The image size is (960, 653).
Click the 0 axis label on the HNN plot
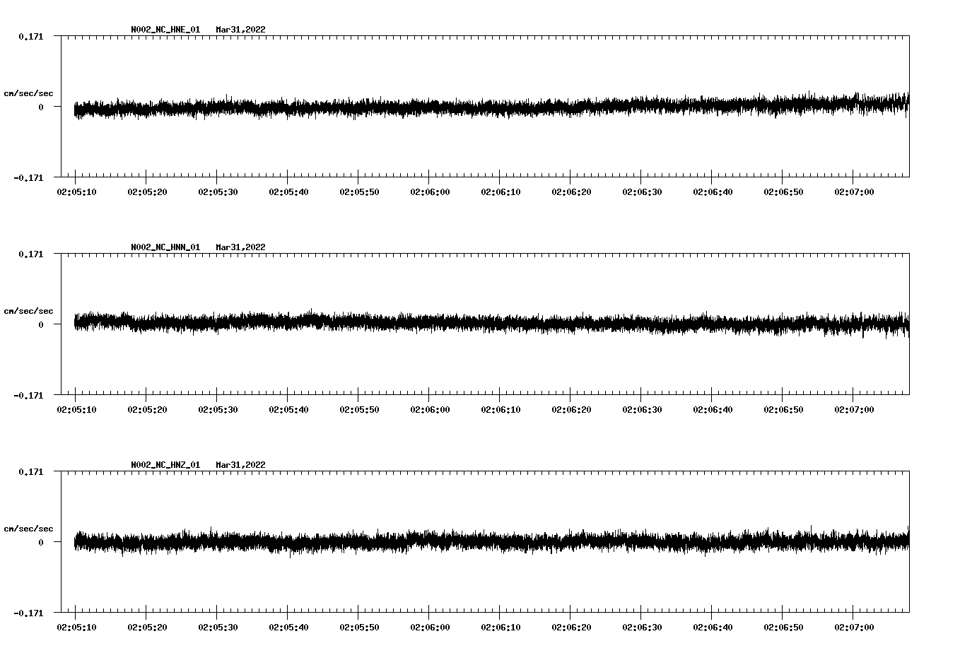[x=41, y=324]
